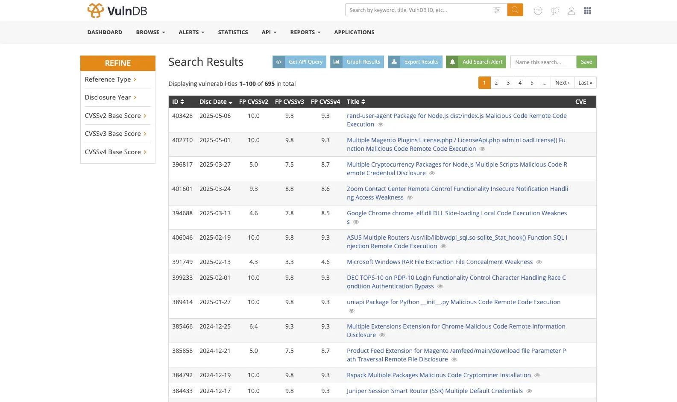The image size is (677, 402).
Task: Click the bar chart icon on Graph Results
Action: click(x=336, y=62)
